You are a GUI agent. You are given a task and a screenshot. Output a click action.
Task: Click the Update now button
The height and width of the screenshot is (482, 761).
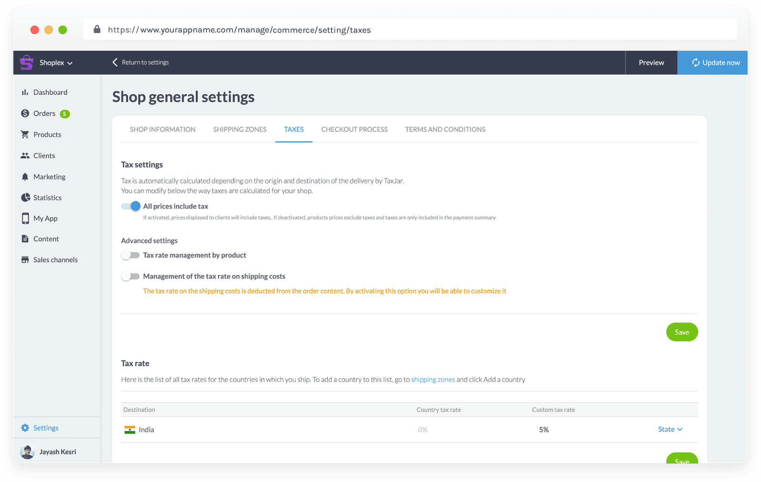[x=712, y=63]
